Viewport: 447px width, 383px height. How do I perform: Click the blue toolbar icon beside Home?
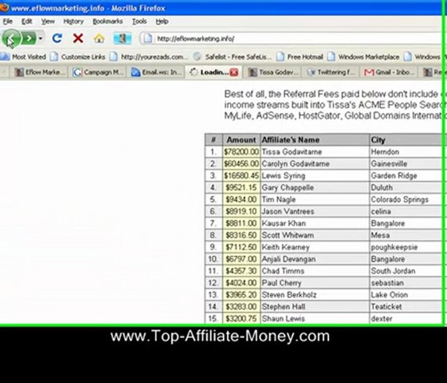122,38
